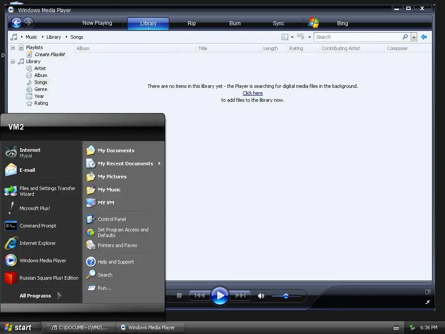
Task: Go back with the blue back arrow
Action: tap(16, 23)
